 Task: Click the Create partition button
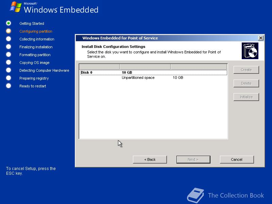pyautogui.click(x=246, y=70)
